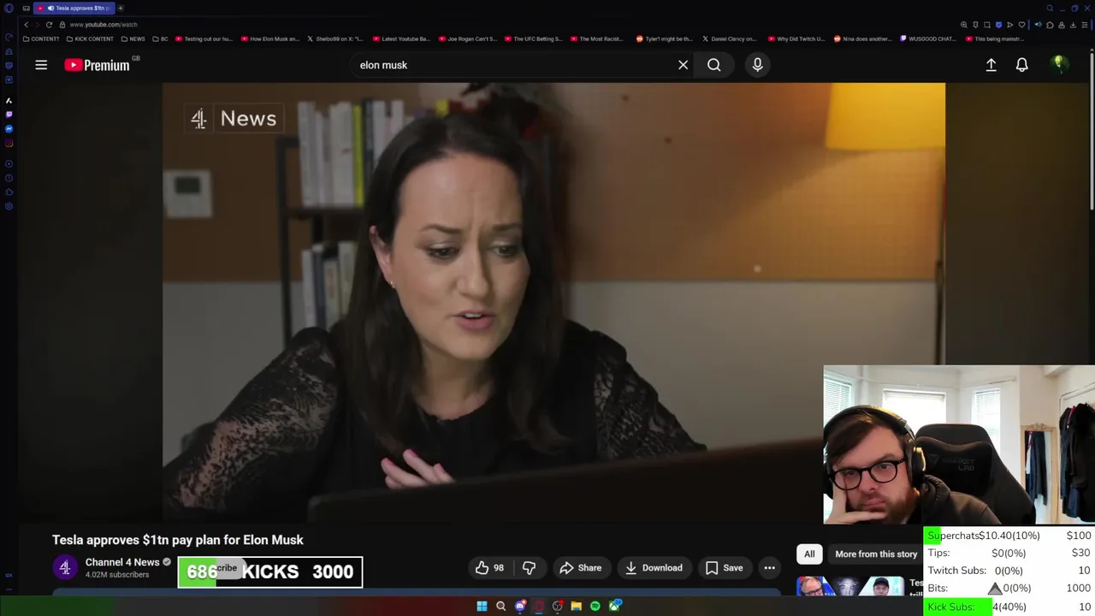Expand the 'NEWS' bookmark folder

point(133,38)
